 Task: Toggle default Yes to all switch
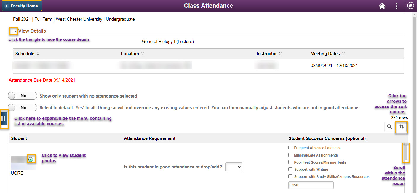pyautogui.click(x=23, y=108)
